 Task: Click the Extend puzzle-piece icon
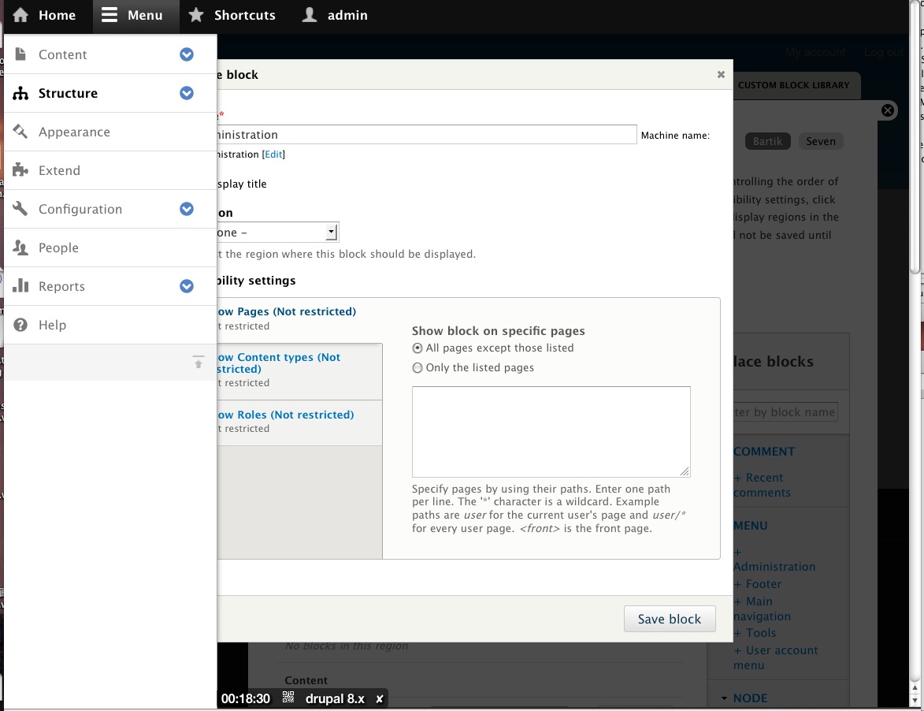(x=20, y=170)
